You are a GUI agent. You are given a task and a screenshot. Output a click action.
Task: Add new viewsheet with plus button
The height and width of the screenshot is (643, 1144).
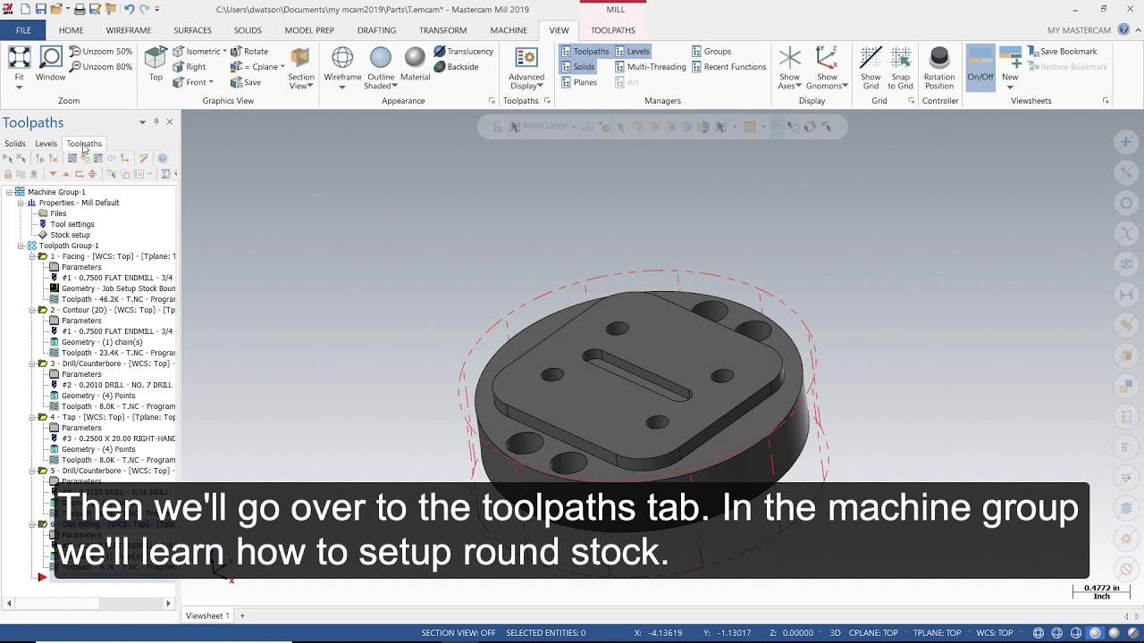(241, 615)
